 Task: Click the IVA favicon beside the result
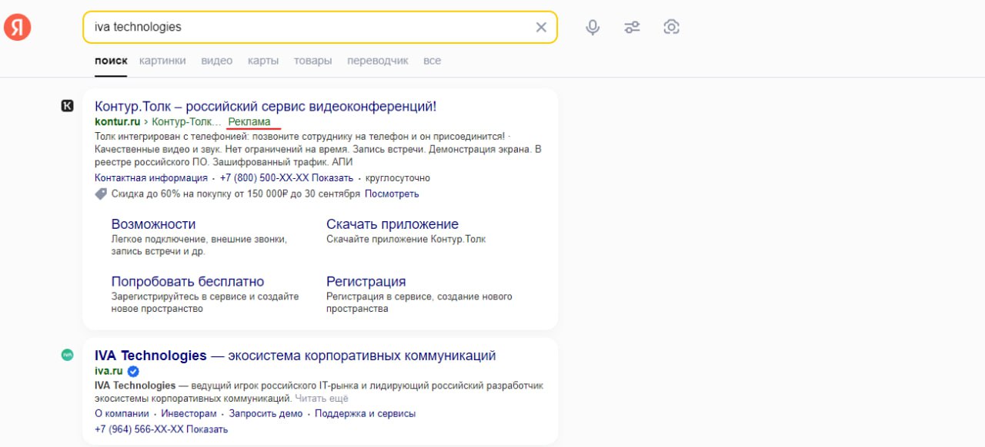pos(68,355)
